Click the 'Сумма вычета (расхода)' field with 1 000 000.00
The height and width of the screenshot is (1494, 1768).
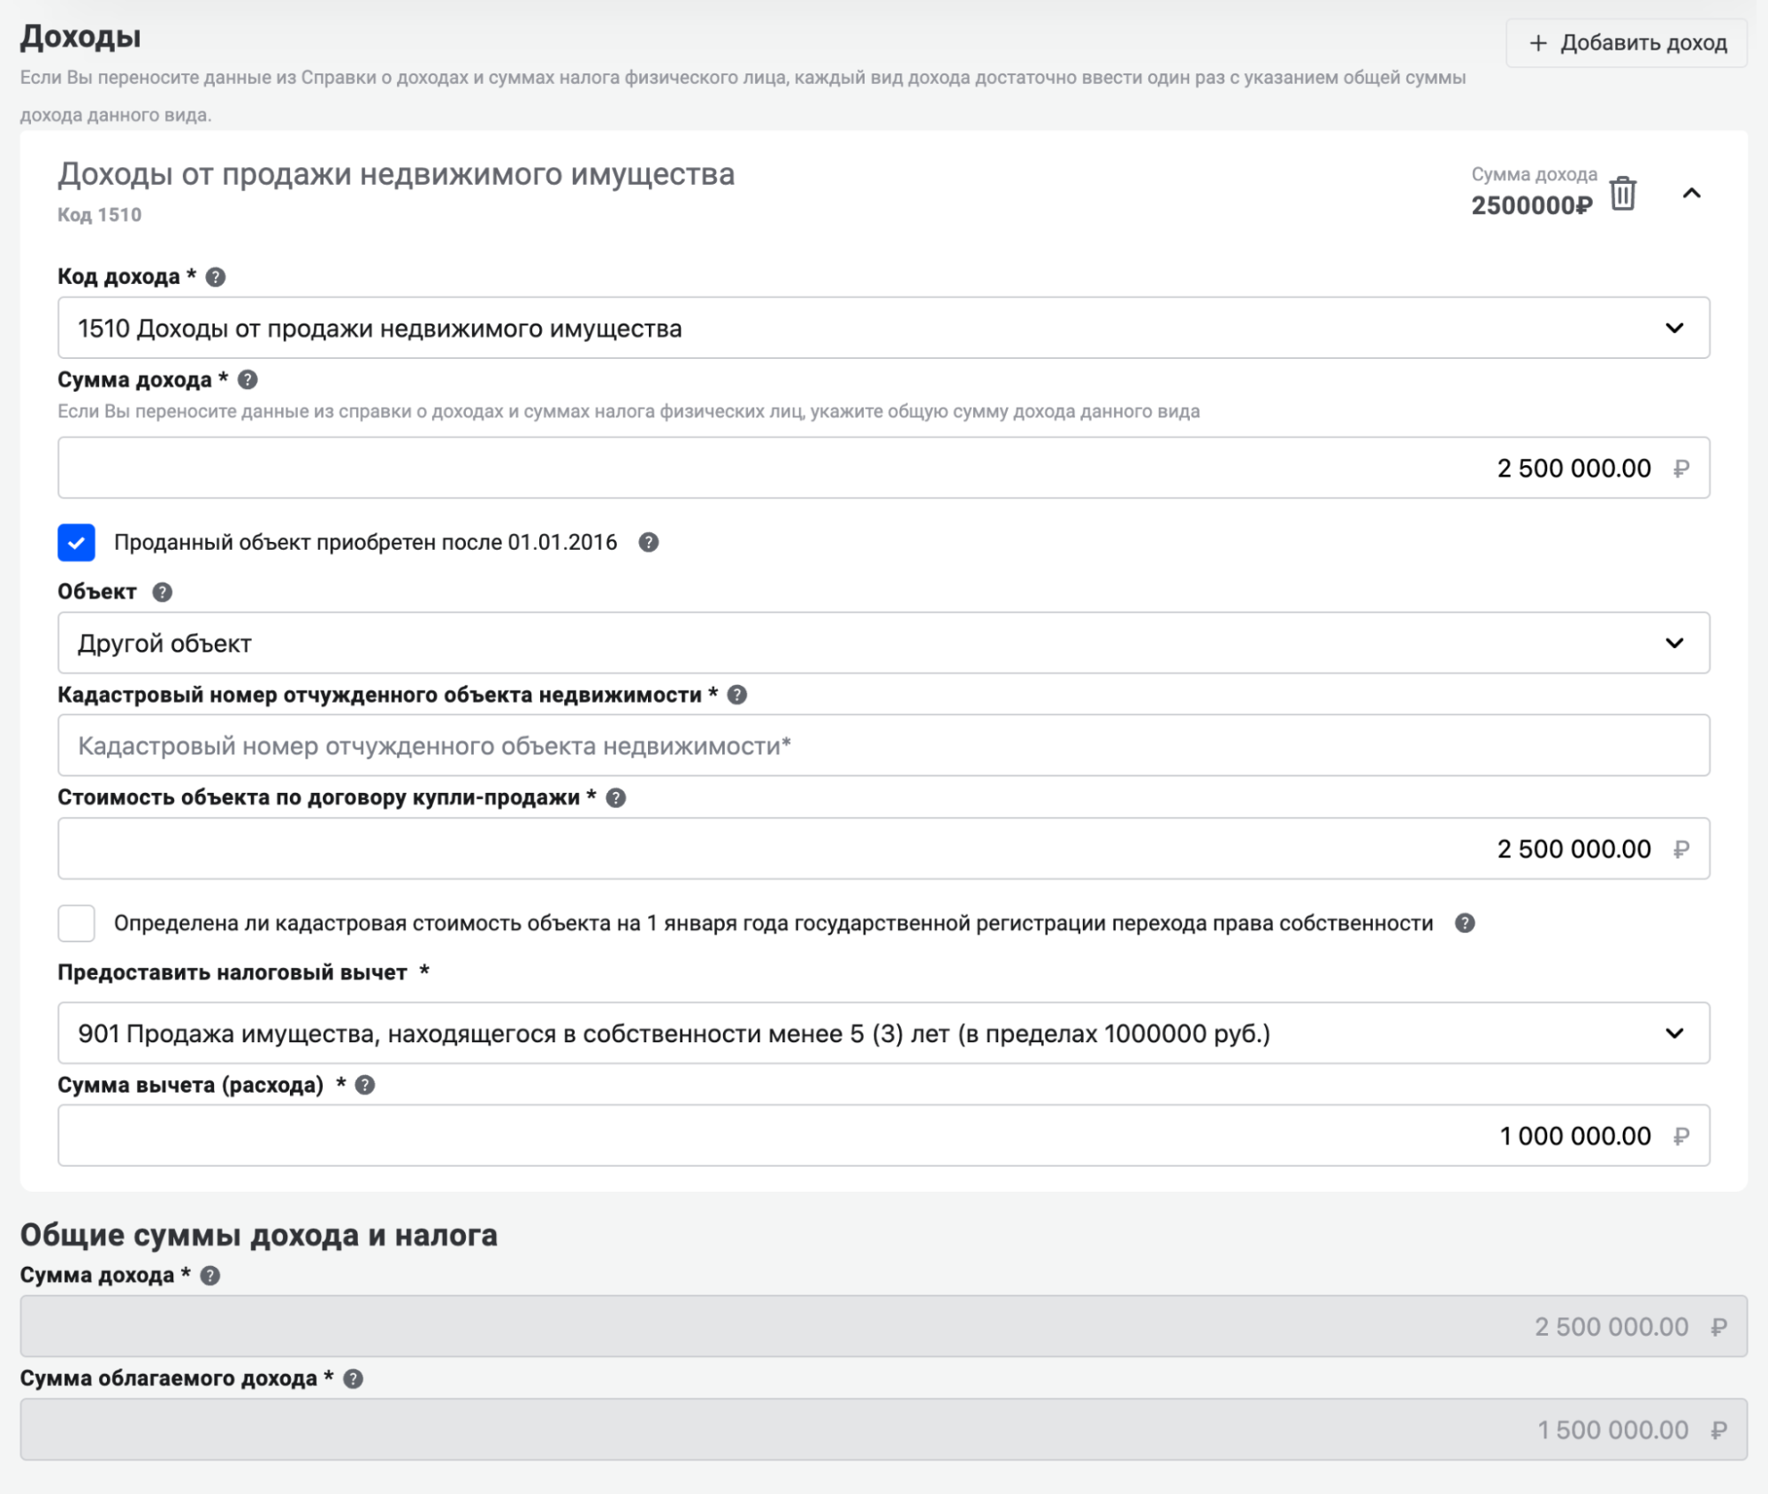(x=884, y=1135)
